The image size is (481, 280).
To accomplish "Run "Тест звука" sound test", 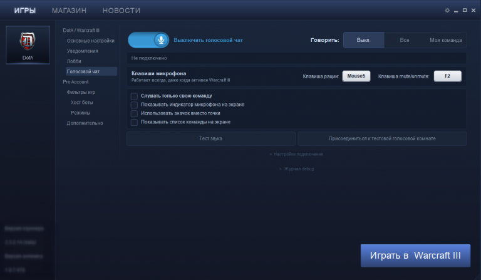I will [x=210, y=138].
